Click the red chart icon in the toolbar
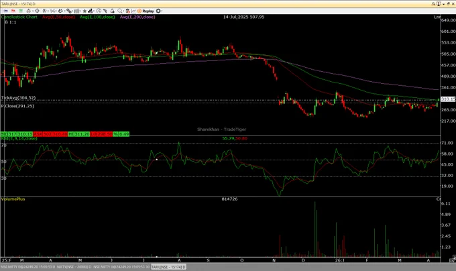The width and height of the screenshot is (456, 271). (x=13, y=11)
